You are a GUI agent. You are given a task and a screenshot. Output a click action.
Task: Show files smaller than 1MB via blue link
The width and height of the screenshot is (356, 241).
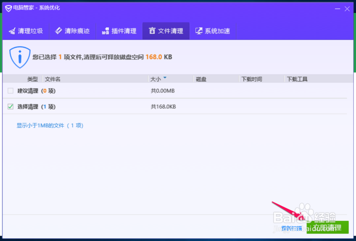pyautogui.click(x=50, y=125)
